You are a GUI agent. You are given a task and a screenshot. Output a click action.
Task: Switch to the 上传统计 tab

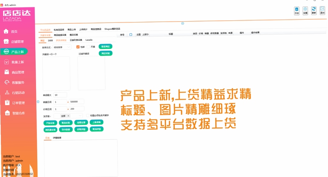point(83,29)
